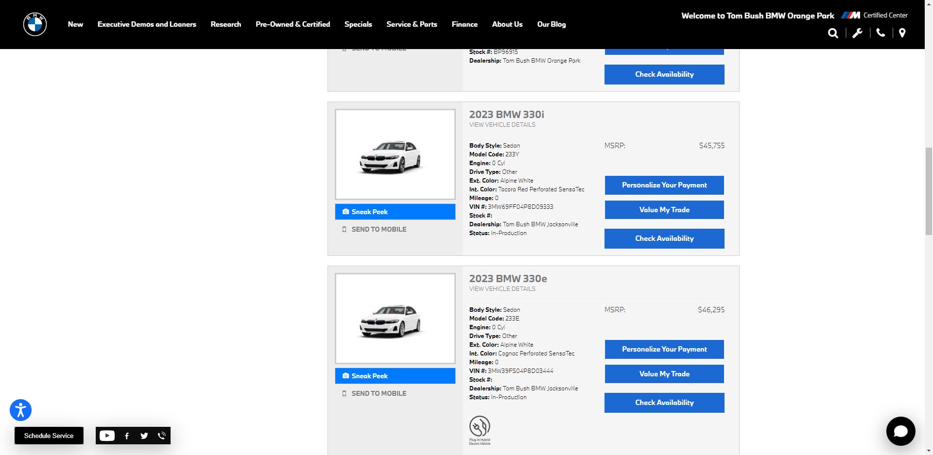Click the wrench service icon
The image size is (933, 455).
tap(857, 33)
